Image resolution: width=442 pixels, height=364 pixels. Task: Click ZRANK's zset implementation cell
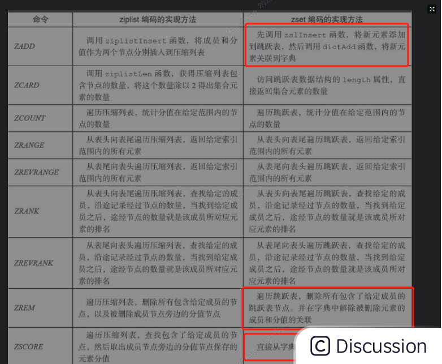pos(327,211)
